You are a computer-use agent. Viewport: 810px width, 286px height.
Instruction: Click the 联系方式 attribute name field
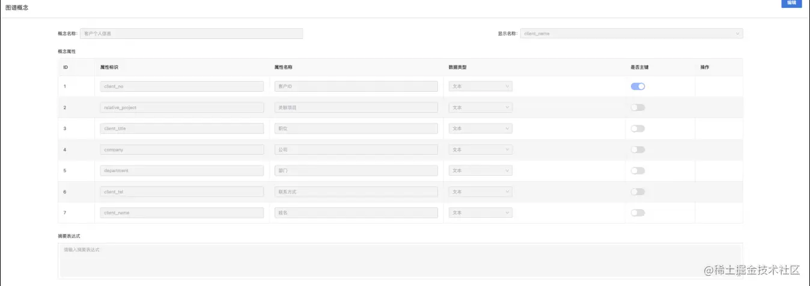(x=356, y=191)
